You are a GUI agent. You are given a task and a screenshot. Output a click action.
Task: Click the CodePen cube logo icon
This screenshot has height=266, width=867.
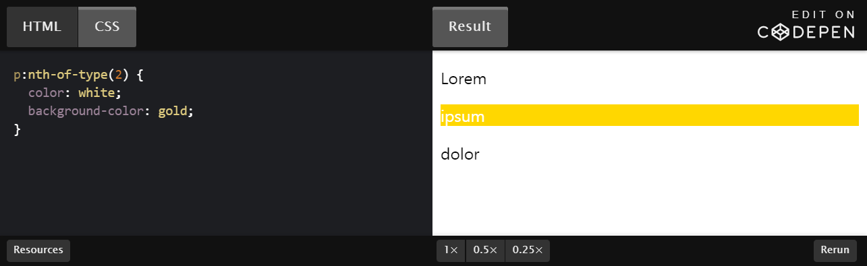(x=781, y=32)
